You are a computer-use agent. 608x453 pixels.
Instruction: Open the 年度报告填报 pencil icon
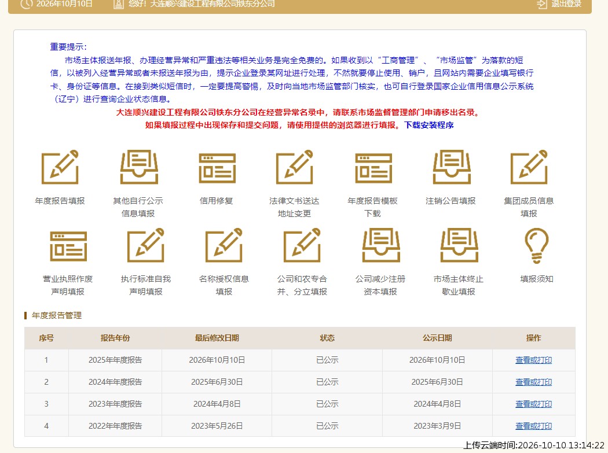tap(60, 167)
